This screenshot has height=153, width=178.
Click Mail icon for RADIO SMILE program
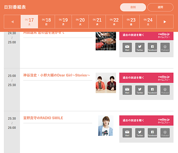click(127, 133)
